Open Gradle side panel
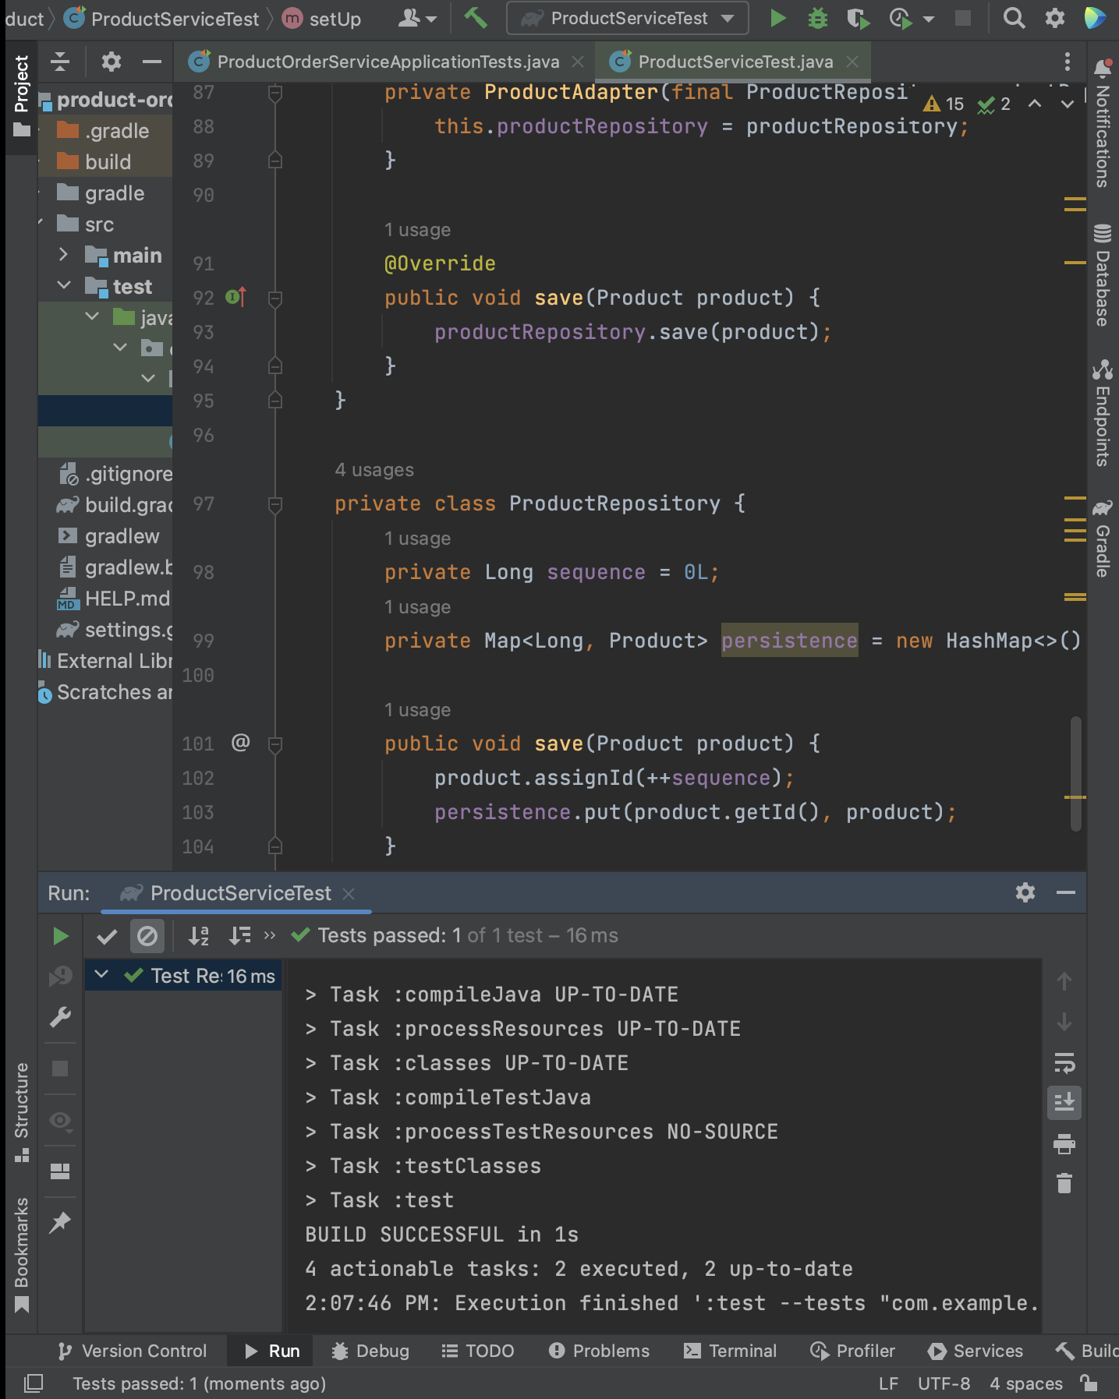This screenshot has height=1399, width=1119. 1103,539
